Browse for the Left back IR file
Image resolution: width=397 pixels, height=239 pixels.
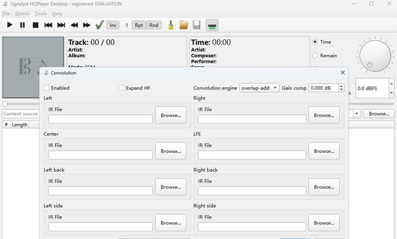point(171,187)
